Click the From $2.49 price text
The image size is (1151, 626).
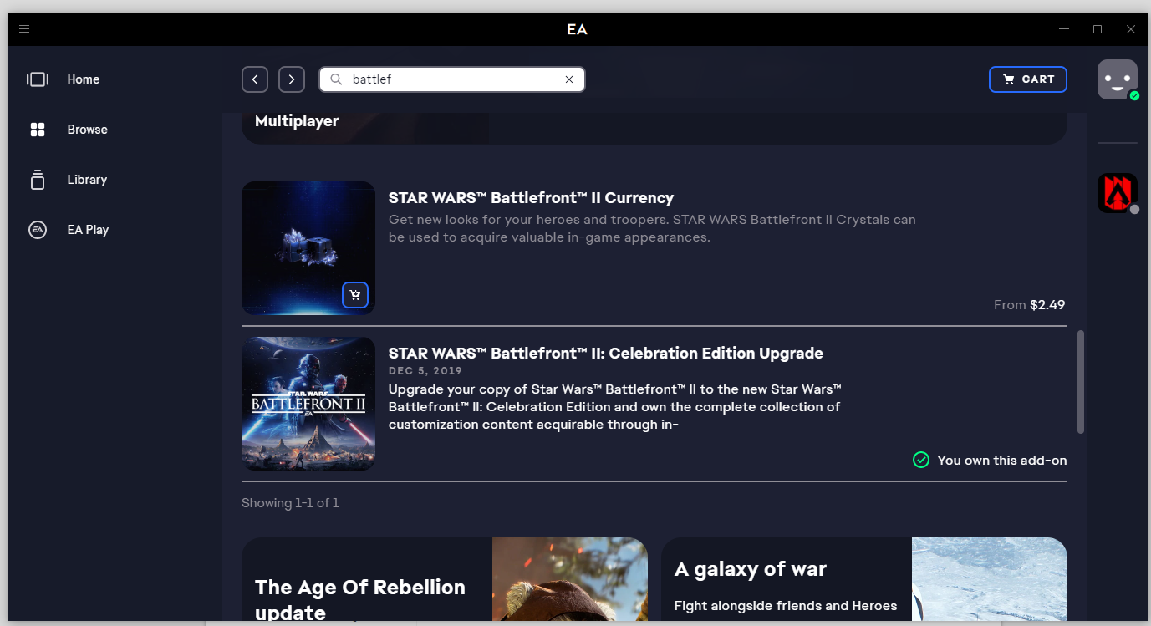pyautogui.click(x=1029, y=305)
